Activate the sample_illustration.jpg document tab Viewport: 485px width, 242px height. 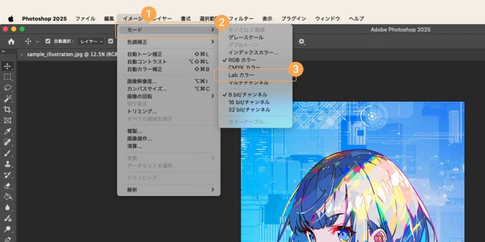[x=72, y=55]
